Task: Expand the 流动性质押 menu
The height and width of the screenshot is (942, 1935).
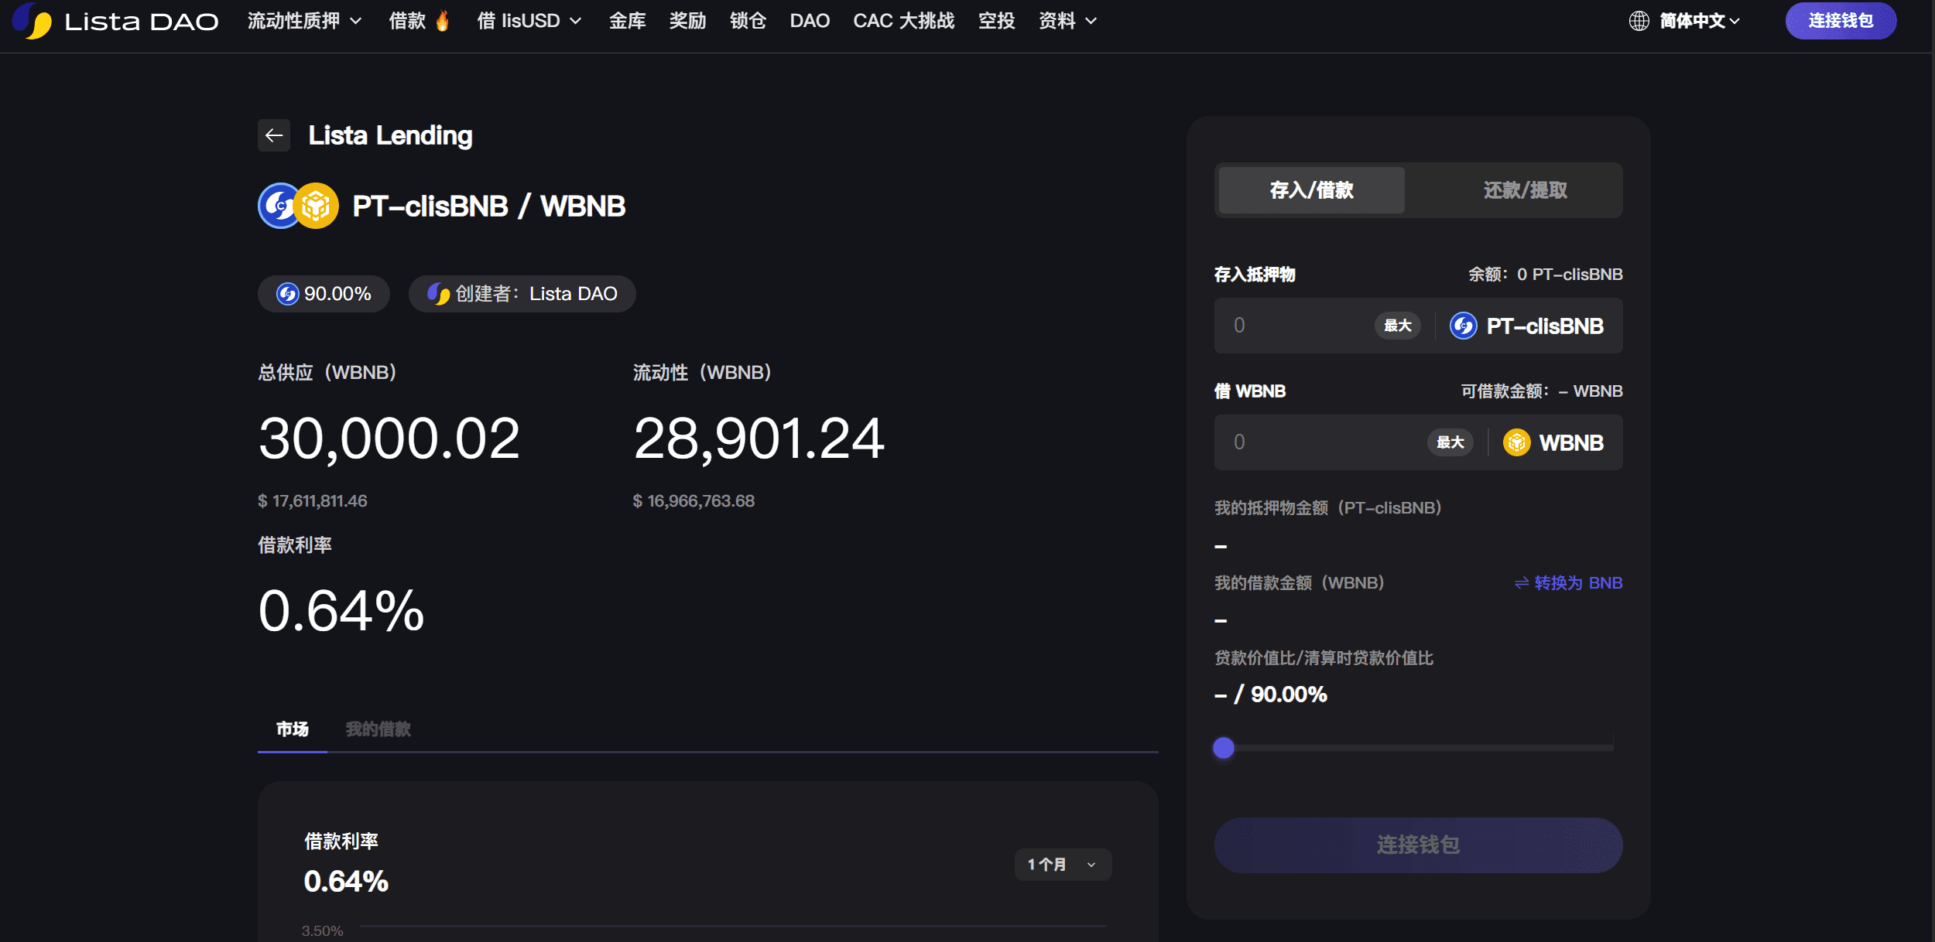Action: [x=304, y=21]
